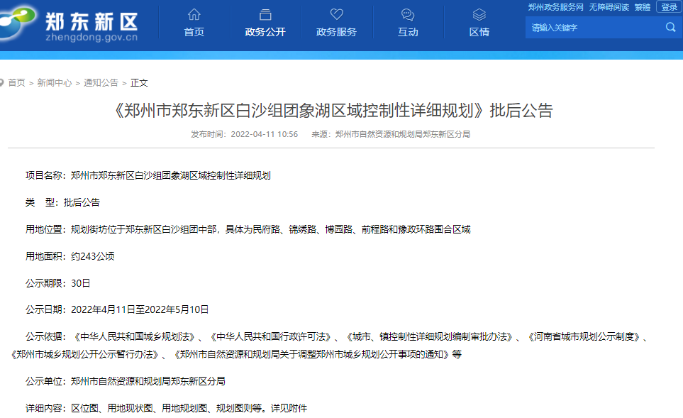
Task: Click the home icon above 首页
Action: 194,15
